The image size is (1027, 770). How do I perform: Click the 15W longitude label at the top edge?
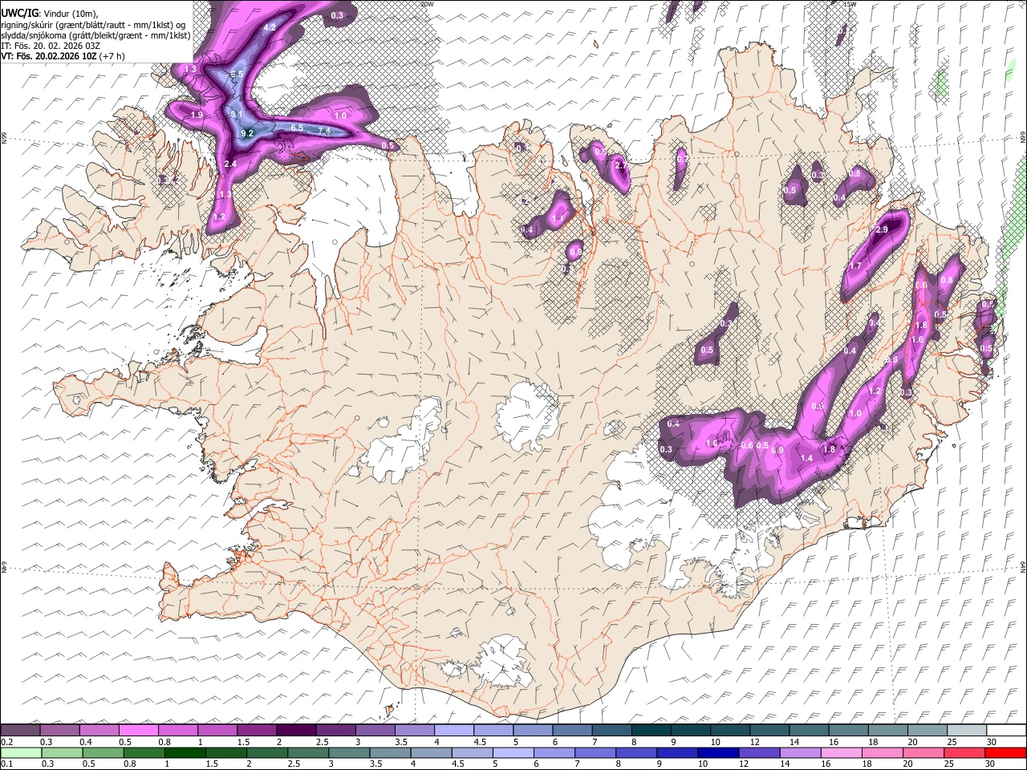click(850, 4)
